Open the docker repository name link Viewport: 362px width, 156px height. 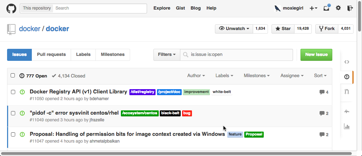coord(57,29)
